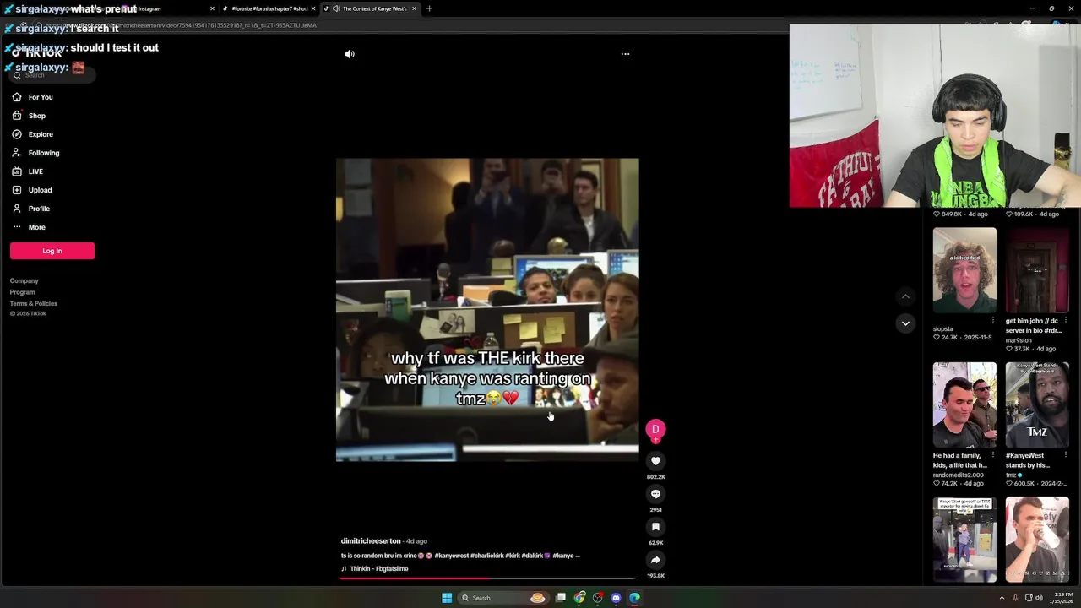Open the 'get him john' video thumbnail
Screen dimensions: 1081x608
1037,270
